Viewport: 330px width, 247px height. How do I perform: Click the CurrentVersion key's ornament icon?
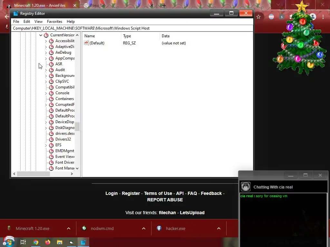pyautogui.click(x=46, y=35)
